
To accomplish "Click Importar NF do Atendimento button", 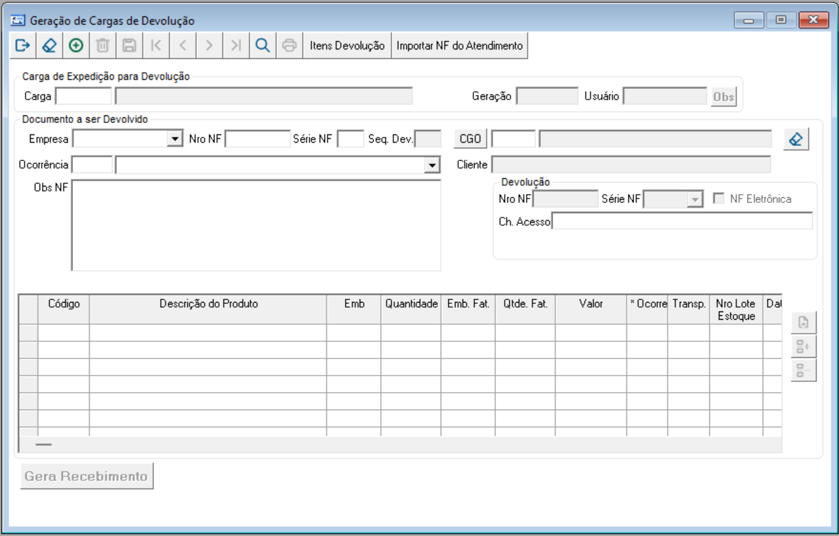I will pos(460,46).
